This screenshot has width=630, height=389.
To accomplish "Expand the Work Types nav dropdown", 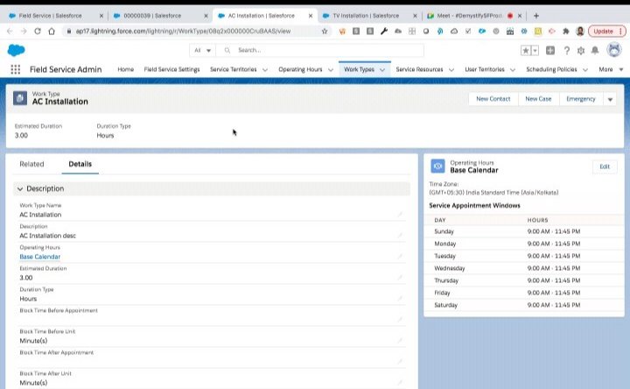I will point(382,69).
